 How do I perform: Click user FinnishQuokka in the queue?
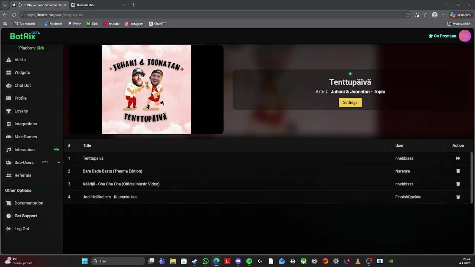coord(408,197)
